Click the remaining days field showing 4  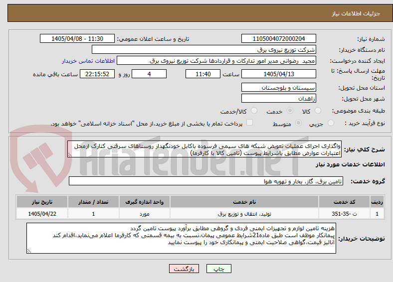[149, 74]
